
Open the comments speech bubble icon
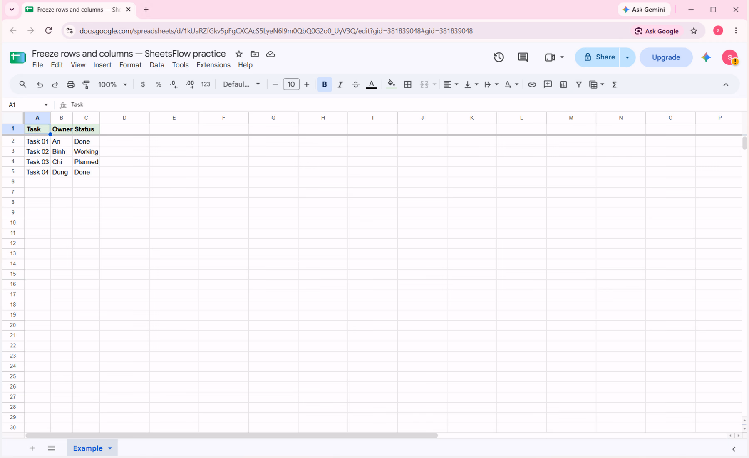523,57
